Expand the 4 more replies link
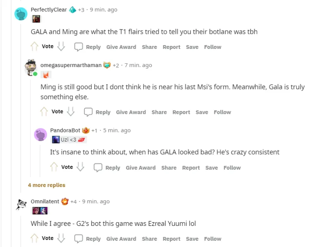The height and width of the screenshot is (247, 331). coord(47,185)
